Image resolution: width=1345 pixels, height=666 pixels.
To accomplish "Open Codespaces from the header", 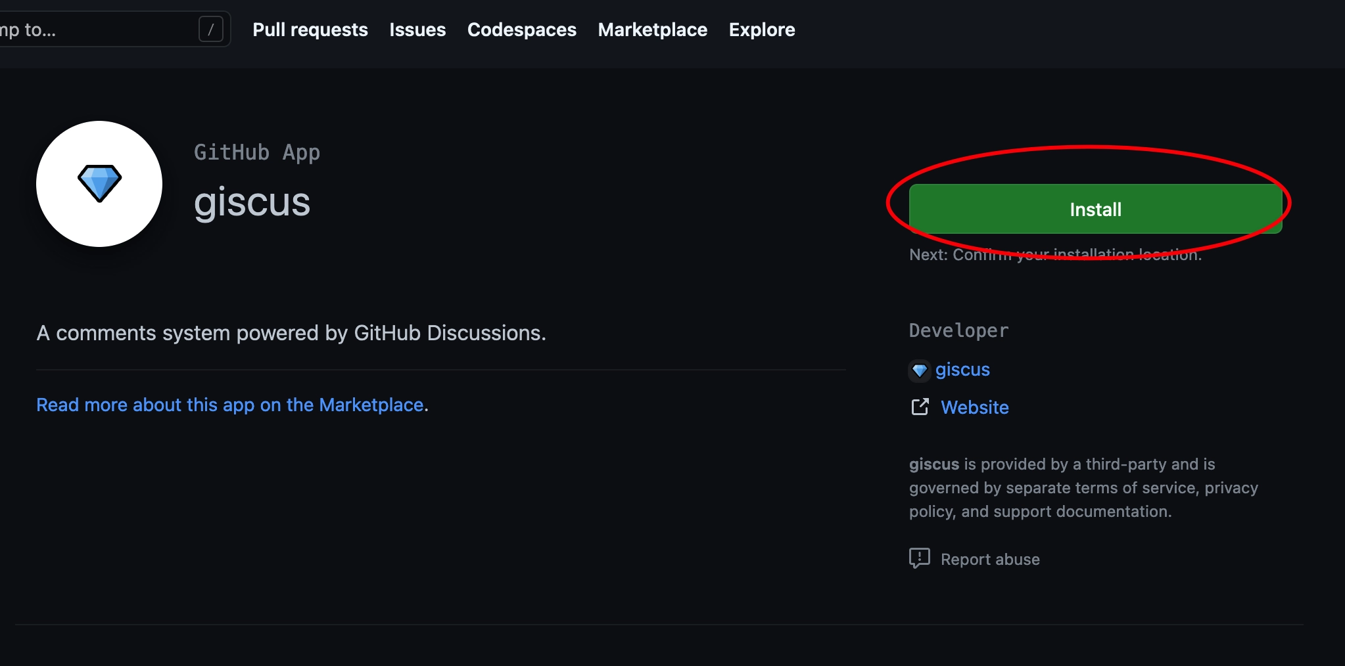I will 522,30.
